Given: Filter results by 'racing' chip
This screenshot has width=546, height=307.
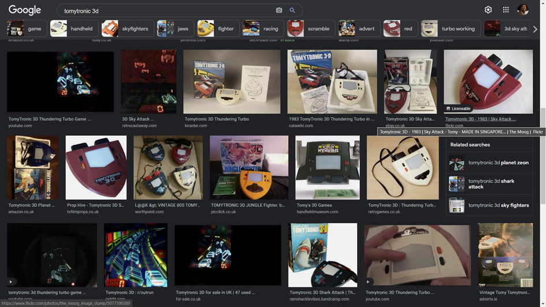Looking at the screenshot, I should pyautogui.click(x=261, y=28).
